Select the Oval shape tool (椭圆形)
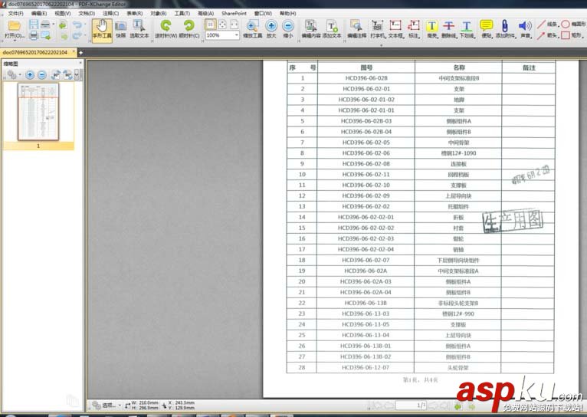587x417 pixels. (573, 25)
